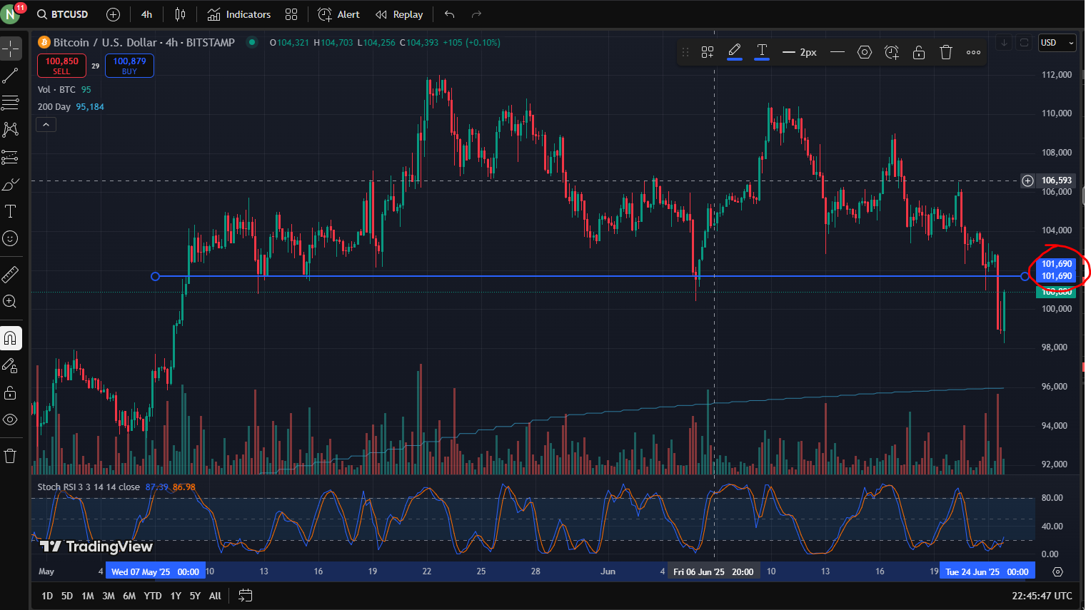Screen dimensions: 1091x610
Task: Open the Indicators dialog
Action: [239, 14]
